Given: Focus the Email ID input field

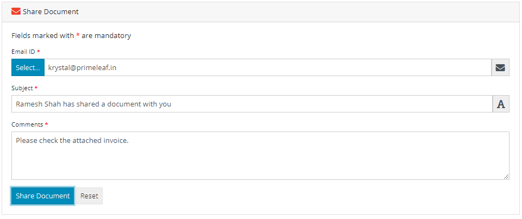Looking at the screenshot, I should pos(267,68).
